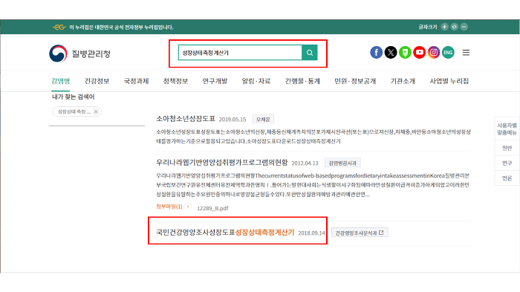Open 국민건강영양조사성장도표 성장상태측정계산기 result
This screenshot has width=520, height=292.
225,233
